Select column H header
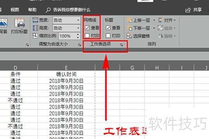The image size is (209, 139). [x=157, y=68]
